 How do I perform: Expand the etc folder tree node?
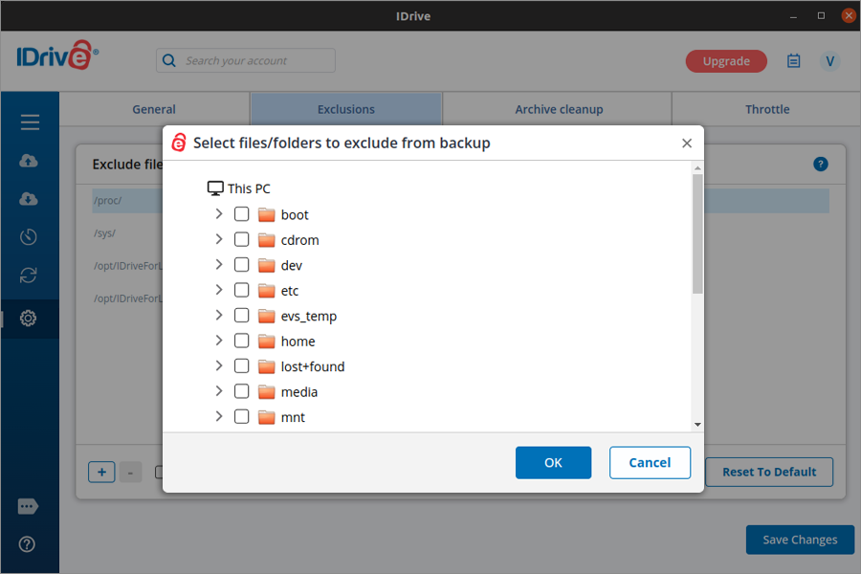point(219,290)
